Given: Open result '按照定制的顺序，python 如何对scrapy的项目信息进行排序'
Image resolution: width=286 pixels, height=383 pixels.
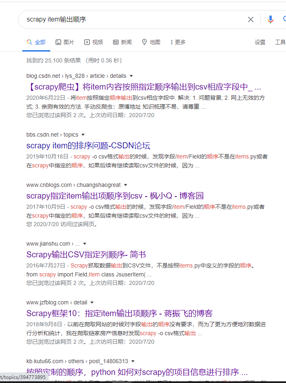Looking at the screenshot, I should coord(137,372).
